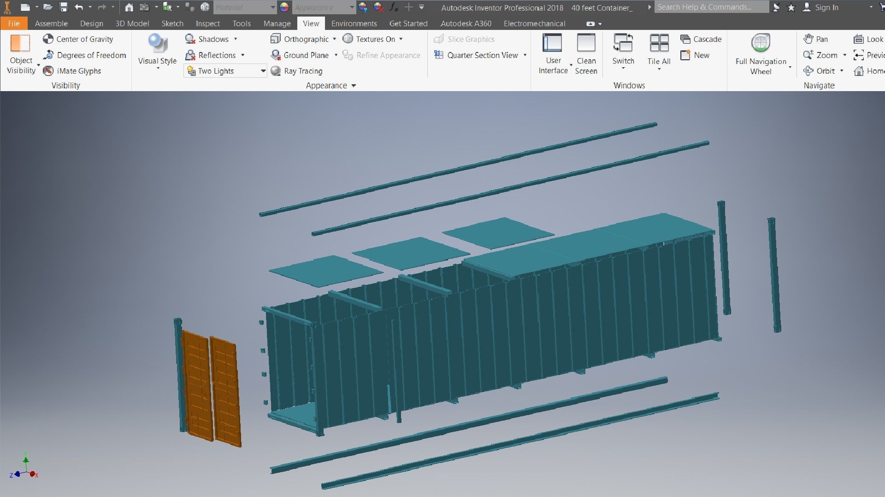Click the Orthographic view mode button
The image size is (885, 497).
click(300, 39)
